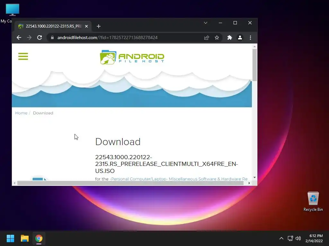
Task: Show hidden system tray icons
Action: click(x=281, y=238)
